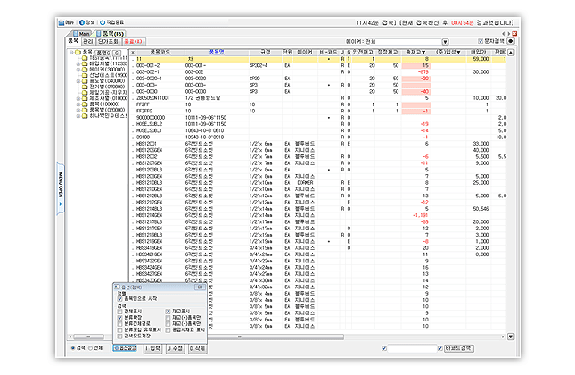Select the folder icon of 메이커(300000)

[x=85, y=70]
